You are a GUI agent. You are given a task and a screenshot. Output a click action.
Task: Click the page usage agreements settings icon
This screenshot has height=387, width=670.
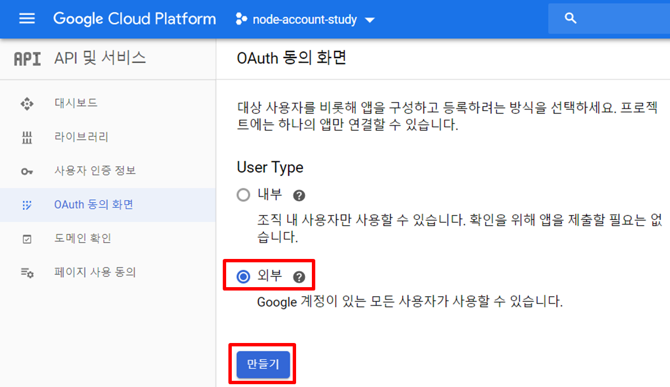point(27,273)
